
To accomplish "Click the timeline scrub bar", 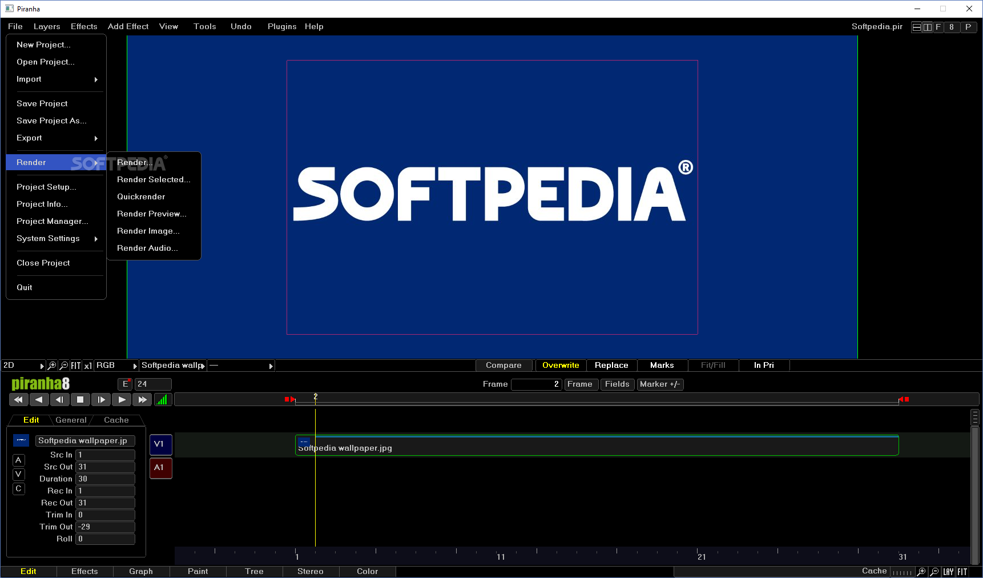I will coord(577,400).
